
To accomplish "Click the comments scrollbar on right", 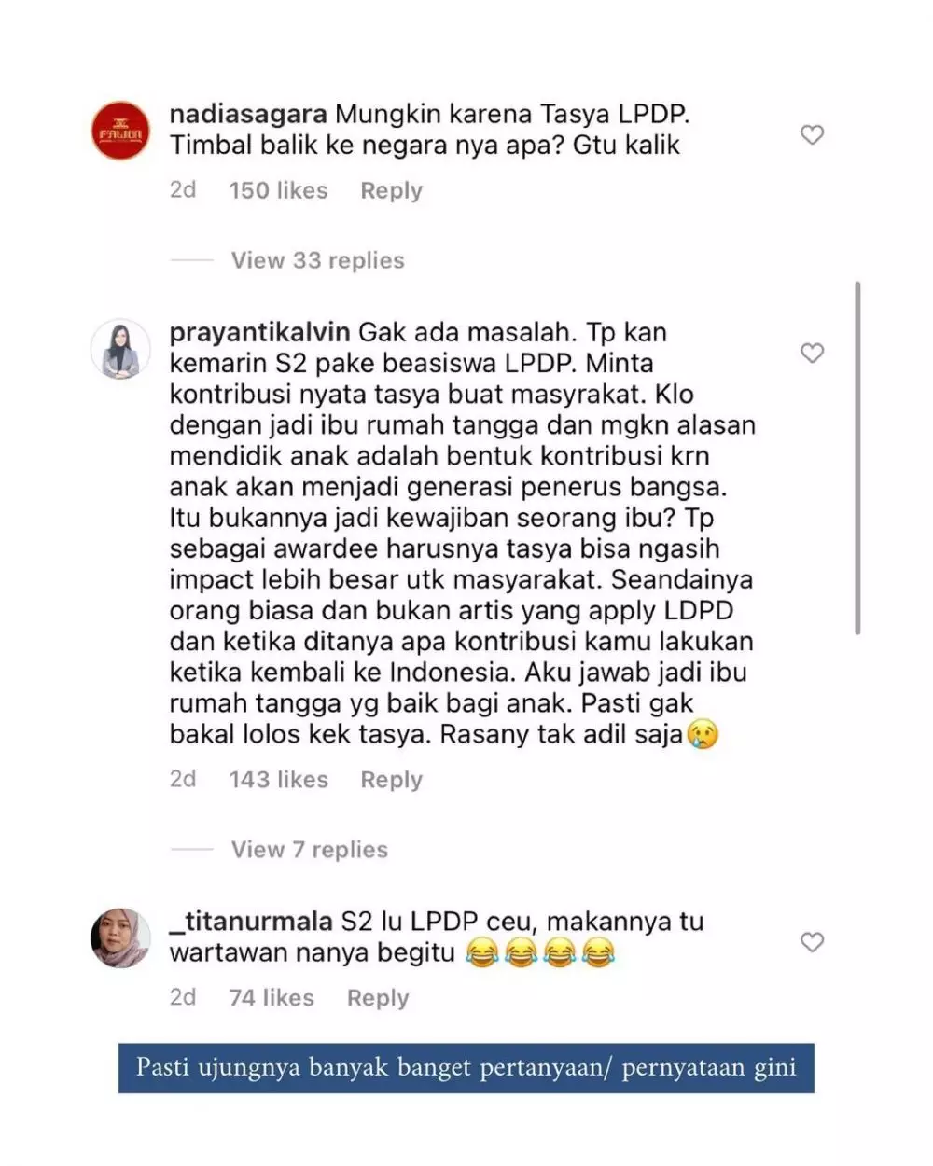I will point(857,458).
